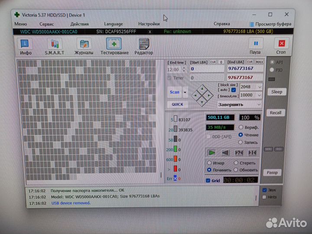The image size is (312, 234).
Task: Select the Запись write mode
Action: click(240, 142)
